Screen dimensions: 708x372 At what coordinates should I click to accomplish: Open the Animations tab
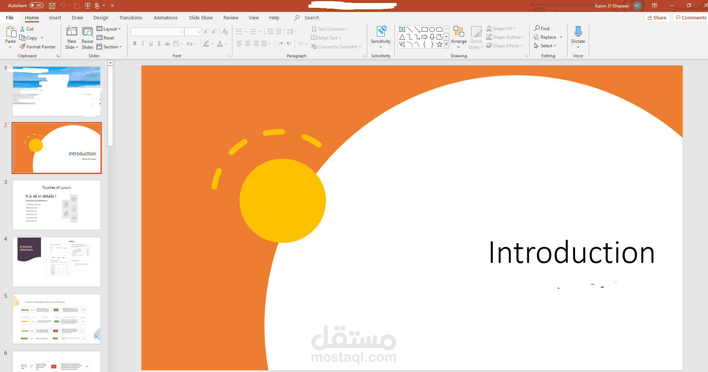[166, 18]
